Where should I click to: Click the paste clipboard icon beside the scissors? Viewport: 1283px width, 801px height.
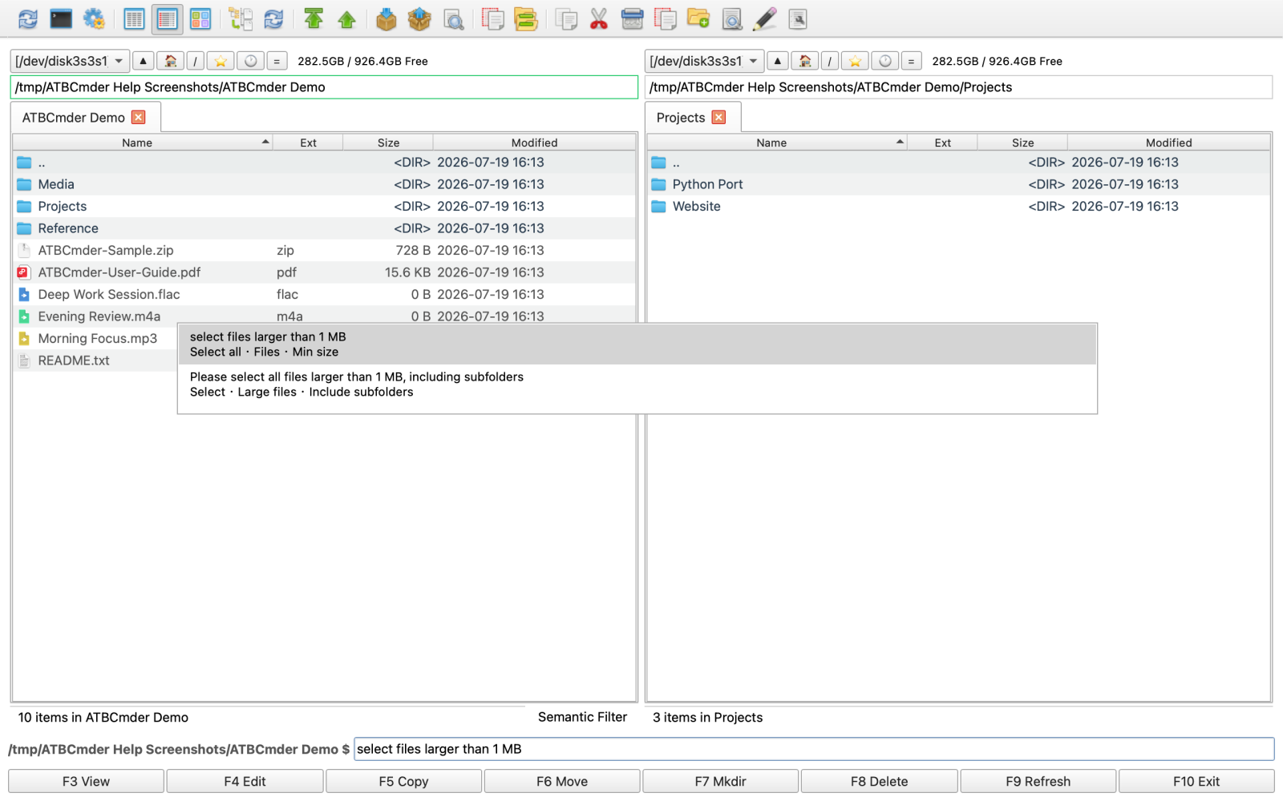[633, 19]
